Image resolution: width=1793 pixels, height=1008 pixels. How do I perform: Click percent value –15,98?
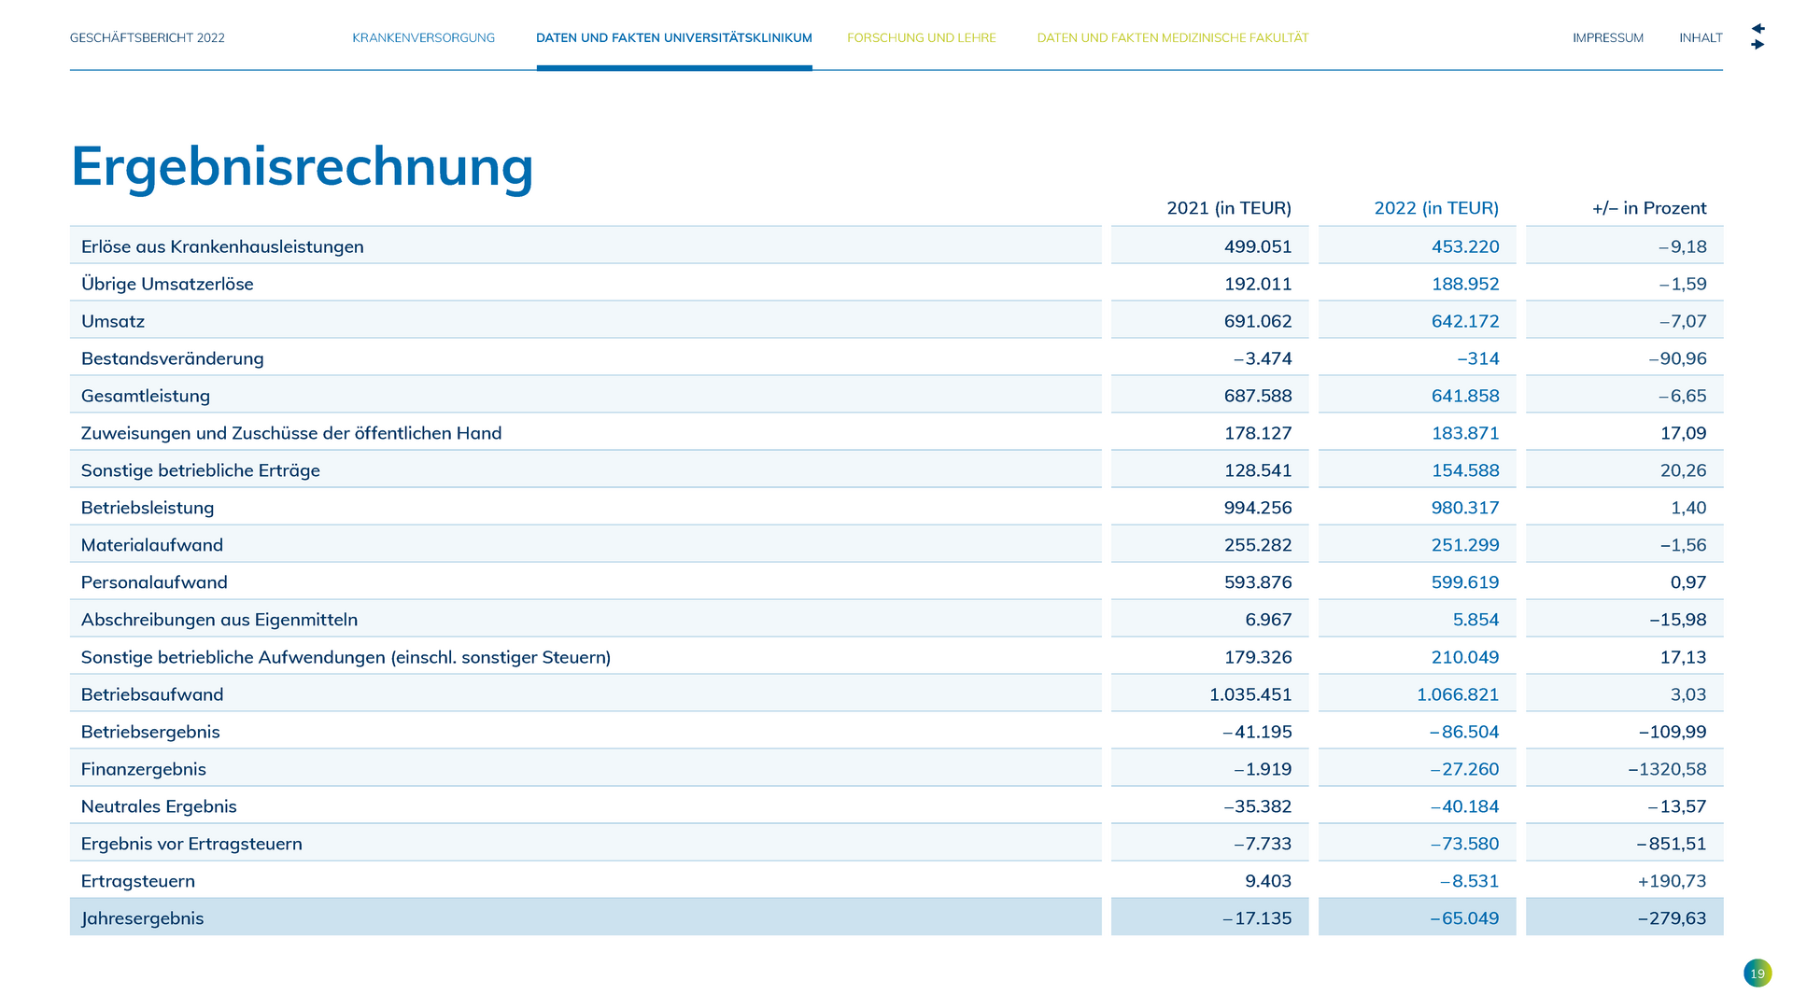1677,620
